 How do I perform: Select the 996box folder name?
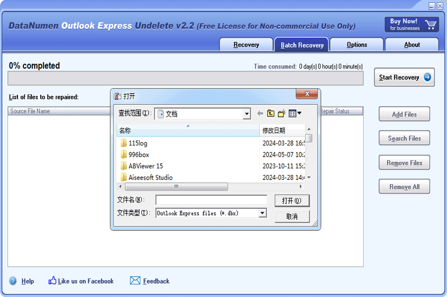(139, 154)
